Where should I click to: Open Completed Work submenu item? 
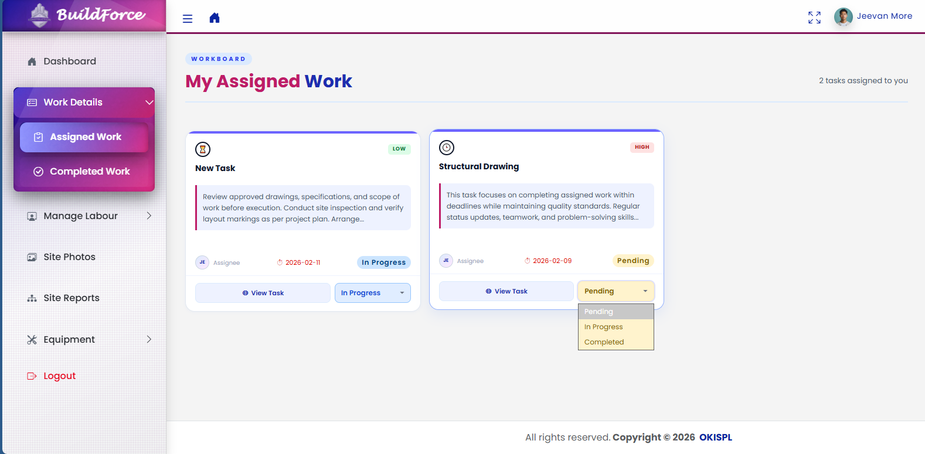[x=84, y=172]
